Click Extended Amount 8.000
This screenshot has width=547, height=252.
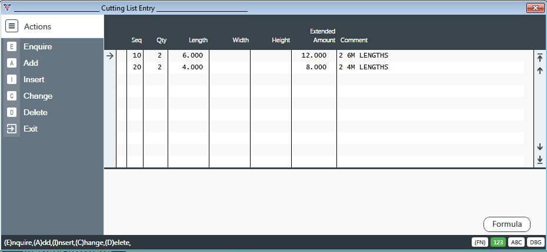[x=316, y=67]
